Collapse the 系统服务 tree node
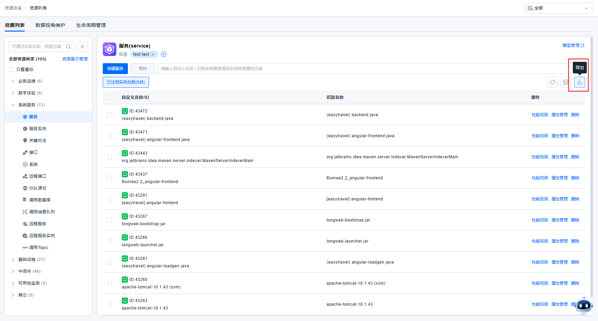598x321 pixels. click(x=13, y=105)
